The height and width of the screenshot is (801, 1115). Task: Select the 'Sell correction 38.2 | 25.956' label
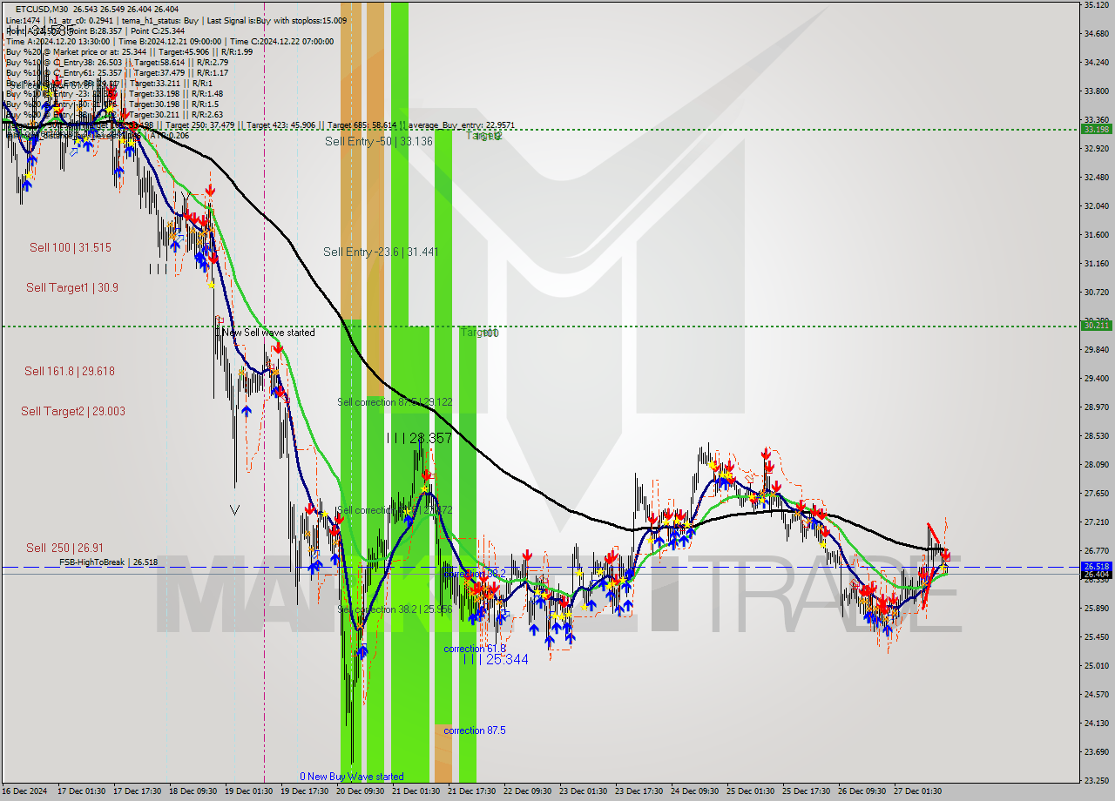[x=395, y=609]
